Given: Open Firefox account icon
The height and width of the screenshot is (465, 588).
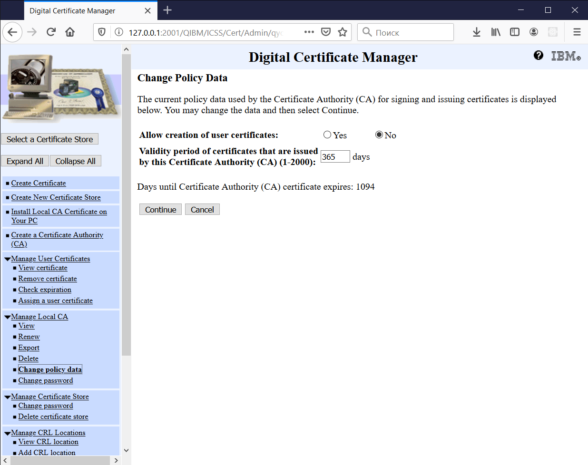Looking at the screenshot, I should tap(534, 32).
